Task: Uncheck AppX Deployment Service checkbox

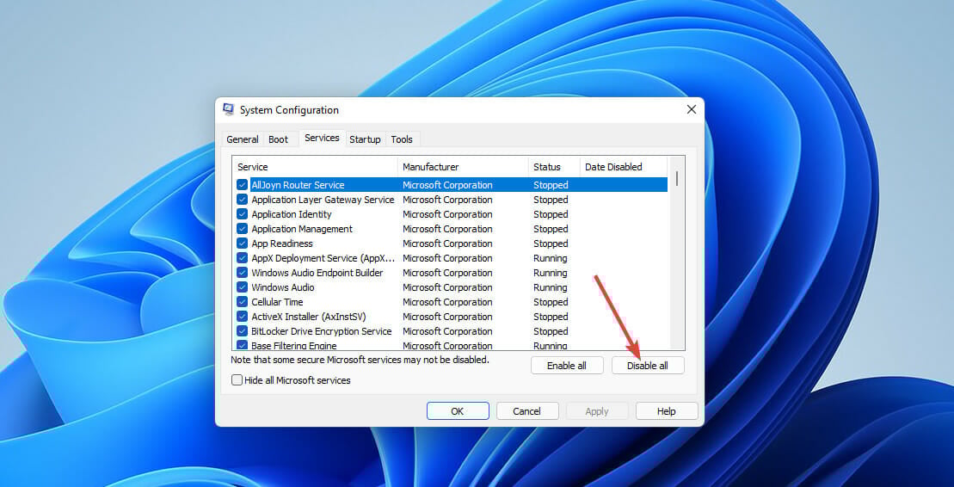Action: (x=242, y=258)
